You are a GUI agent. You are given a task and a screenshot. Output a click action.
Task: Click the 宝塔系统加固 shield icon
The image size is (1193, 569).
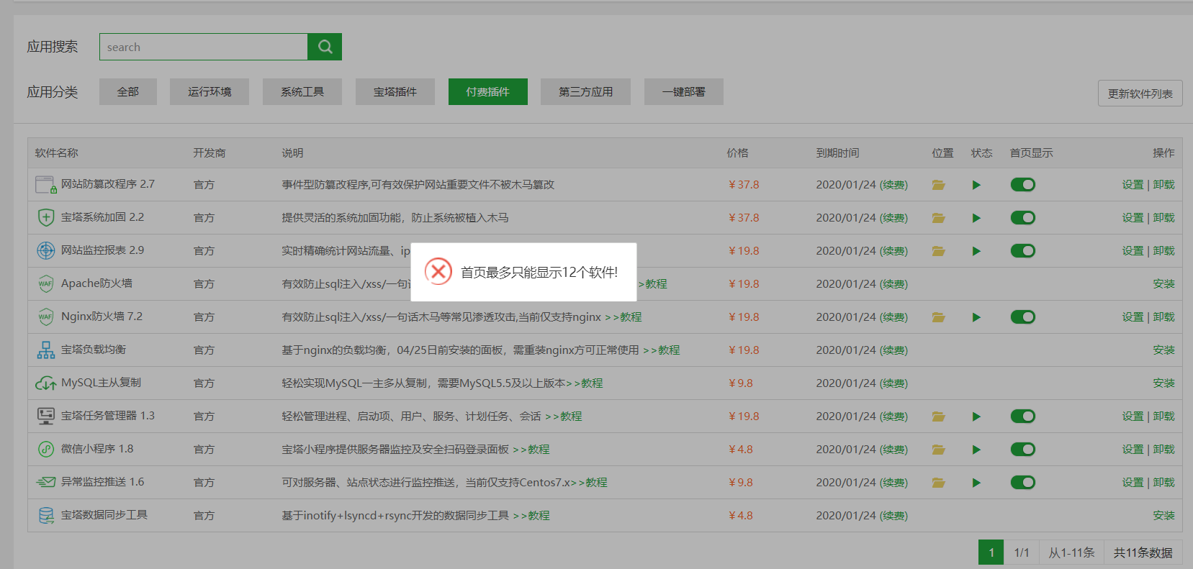click(x=46, y=217)
